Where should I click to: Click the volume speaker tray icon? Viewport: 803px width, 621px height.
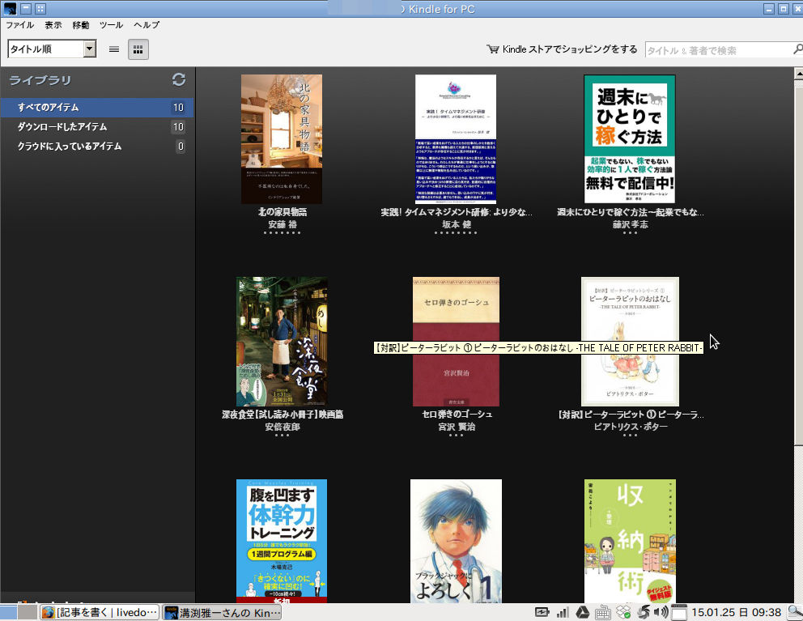point(661,612)
